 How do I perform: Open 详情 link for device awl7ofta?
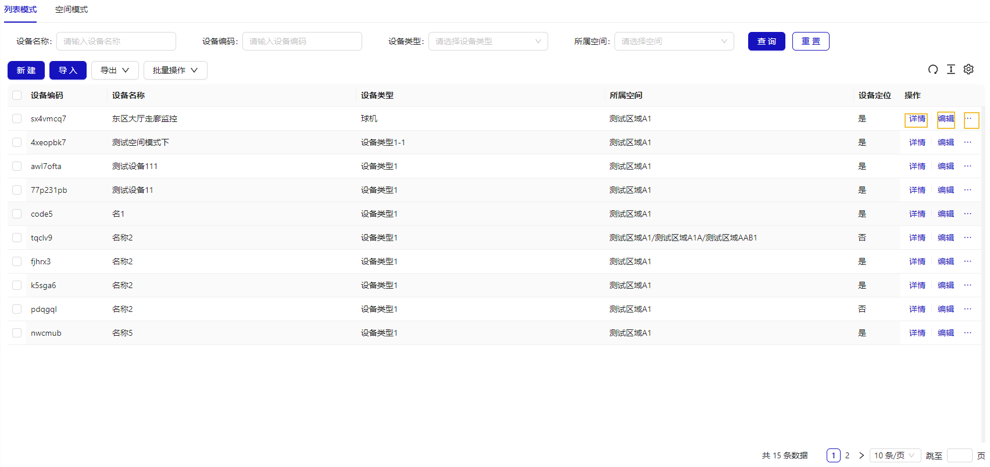coord(917,166)
